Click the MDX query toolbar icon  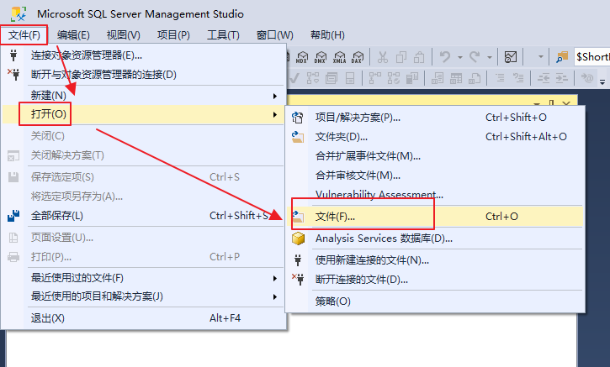click(302, 57)
